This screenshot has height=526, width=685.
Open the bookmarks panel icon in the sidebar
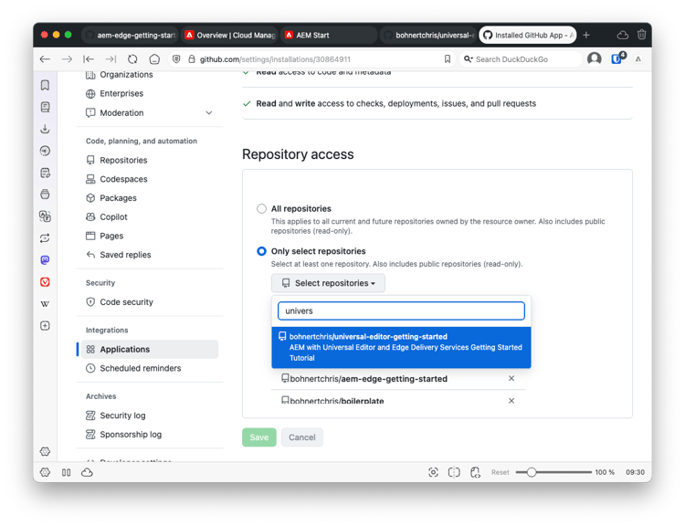[45, 85]
